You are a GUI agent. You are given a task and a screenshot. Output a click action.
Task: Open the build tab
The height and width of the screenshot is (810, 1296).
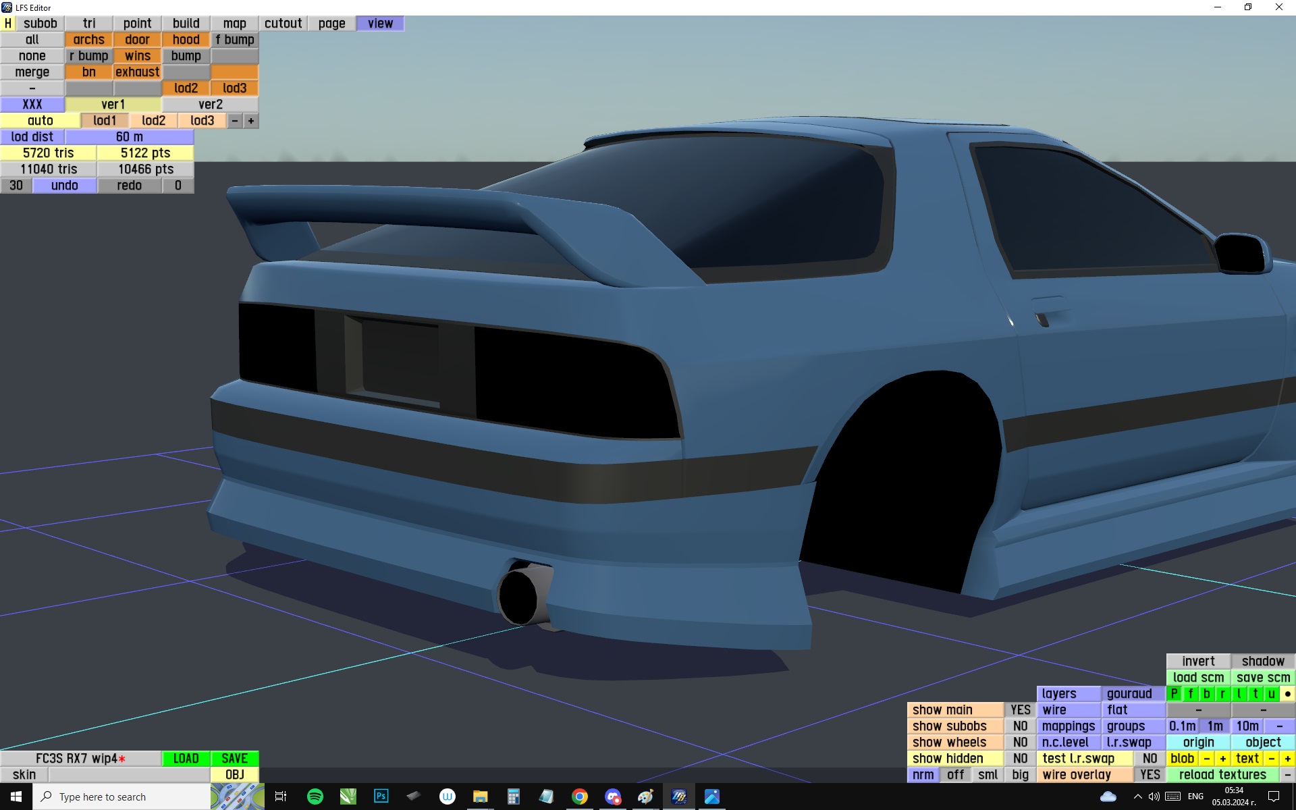point(186,23)
